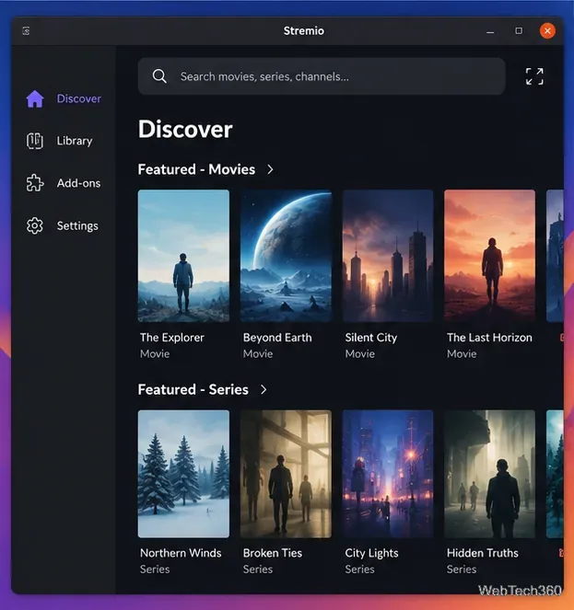This screenshot has width=574, height=610.
Task: Open the Featured - Movies heading link
Action: (196, 169)
